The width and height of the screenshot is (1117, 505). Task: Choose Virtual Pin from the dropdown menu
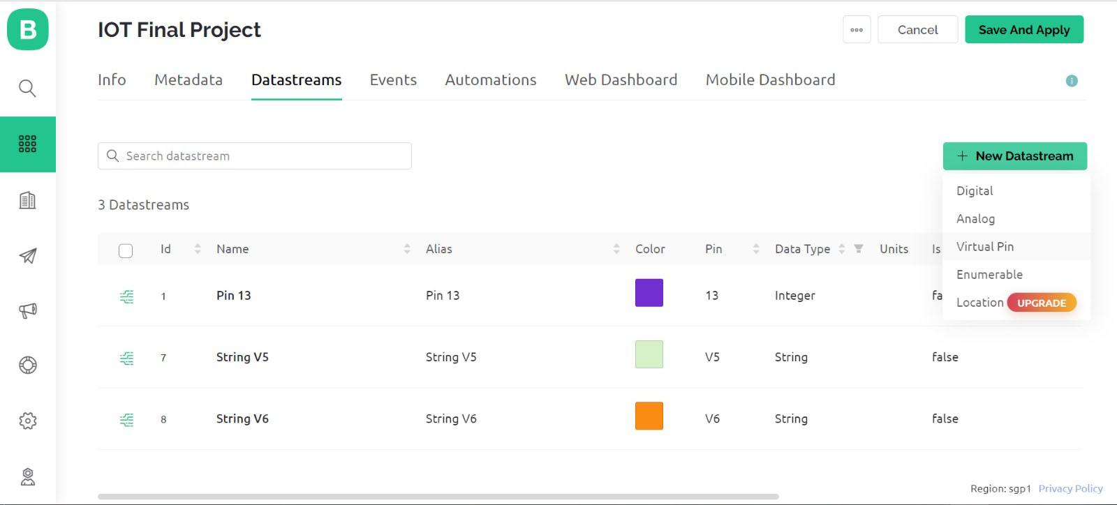click(x=984, y=247)
